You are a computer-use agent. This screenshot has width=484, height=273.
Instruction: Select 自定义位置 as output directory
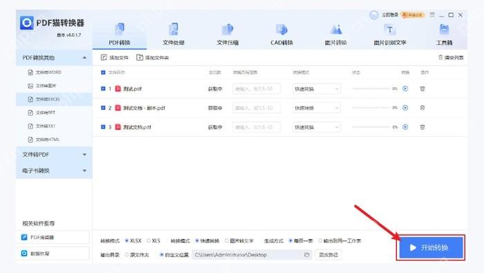(x=161, y=255)
